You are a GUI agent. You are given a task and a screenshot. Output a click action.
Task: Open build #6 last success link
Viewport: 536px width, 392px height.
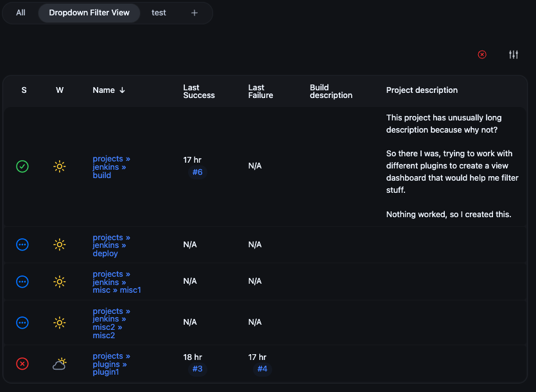point(197,172)
